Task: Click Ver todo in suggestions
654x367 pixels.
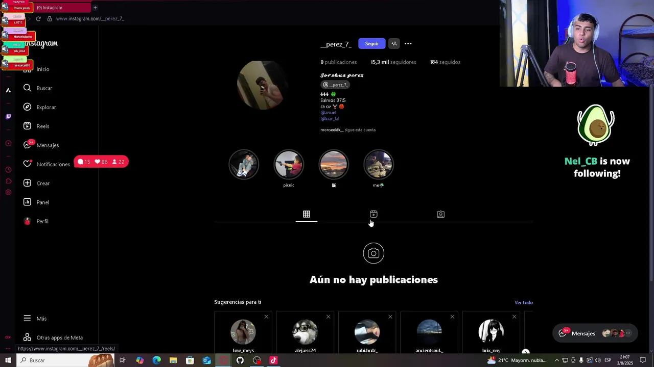Action: click(x=524, y=303)
